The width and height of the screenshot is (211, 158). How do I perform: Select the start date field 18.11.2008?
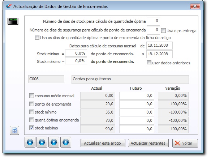pyautogui.click(x=159, y=46)
